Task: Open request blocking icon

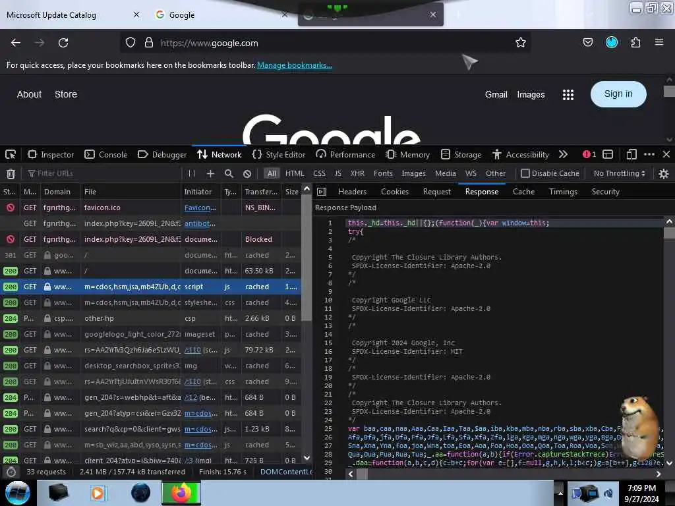Action: [x=247, y=173]
